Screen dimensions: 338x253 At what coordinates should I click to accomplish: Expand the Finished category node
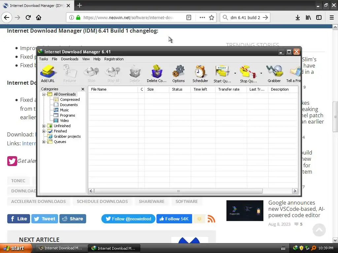tap(44, 131)
